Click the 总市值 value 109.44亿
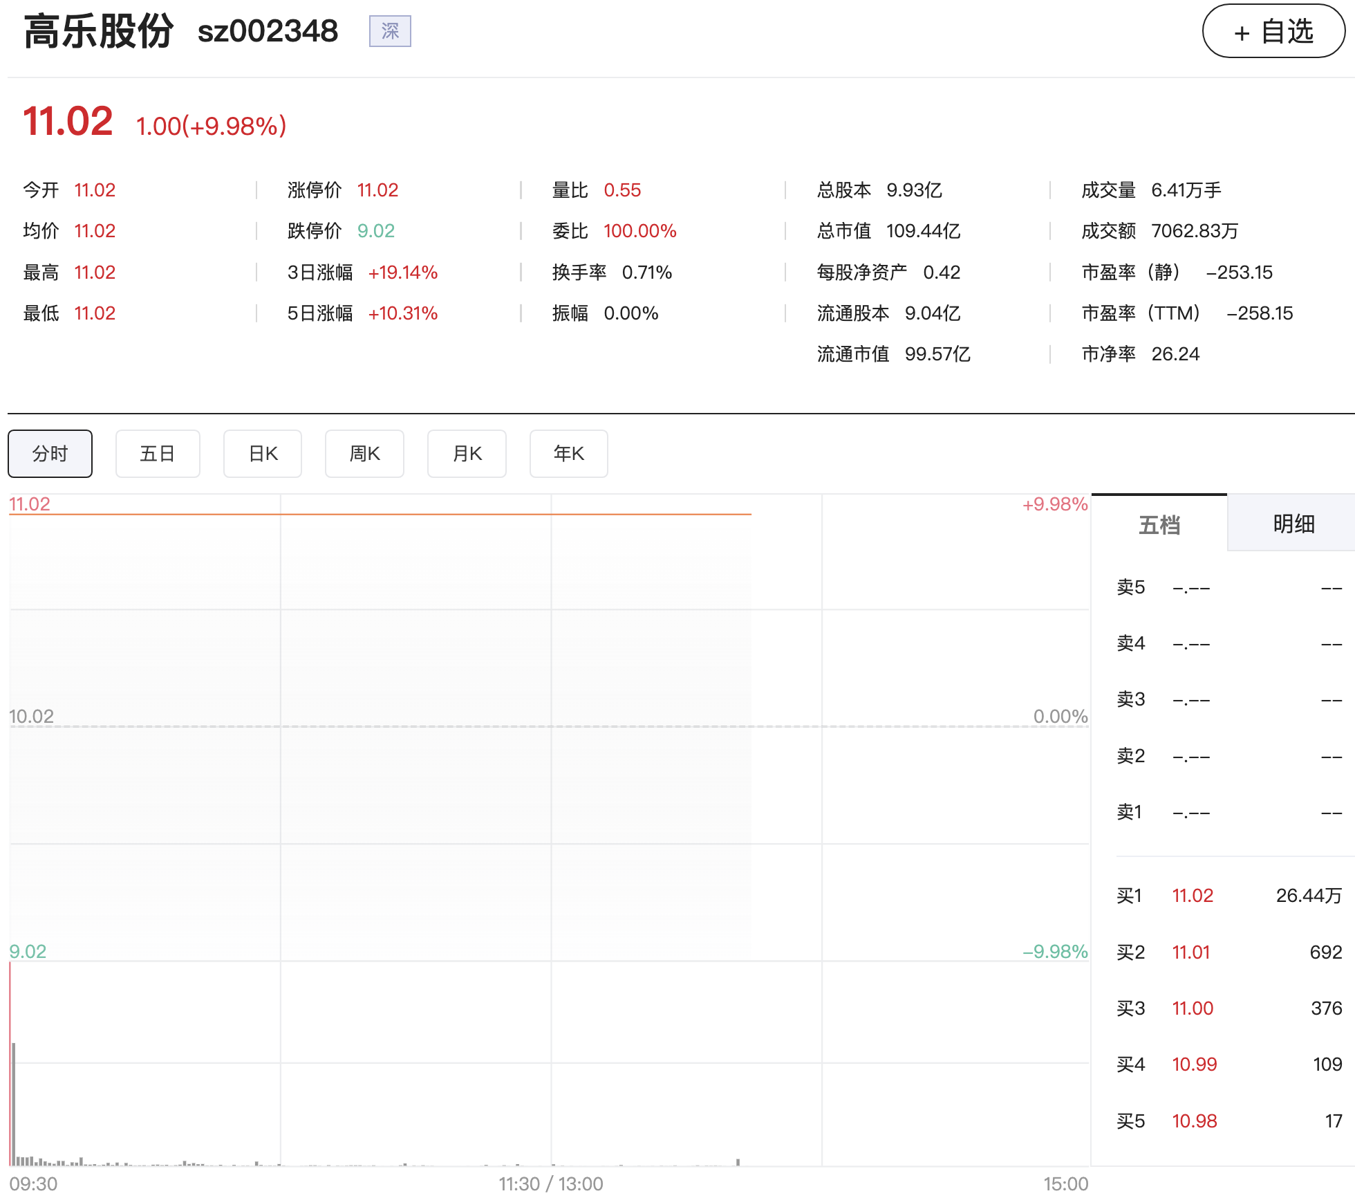 [924, 231]
